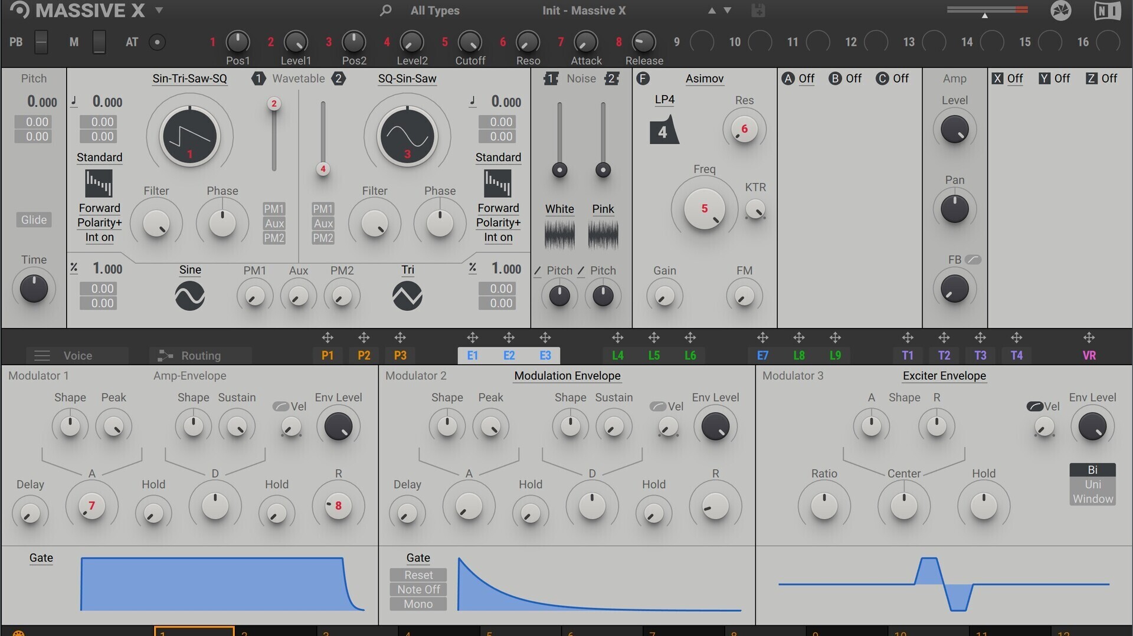The width and height of the screenshot is (1133, 636).
Task: Select next preset with down arrow
Action: pyautogui.click(x=728, y=10)
